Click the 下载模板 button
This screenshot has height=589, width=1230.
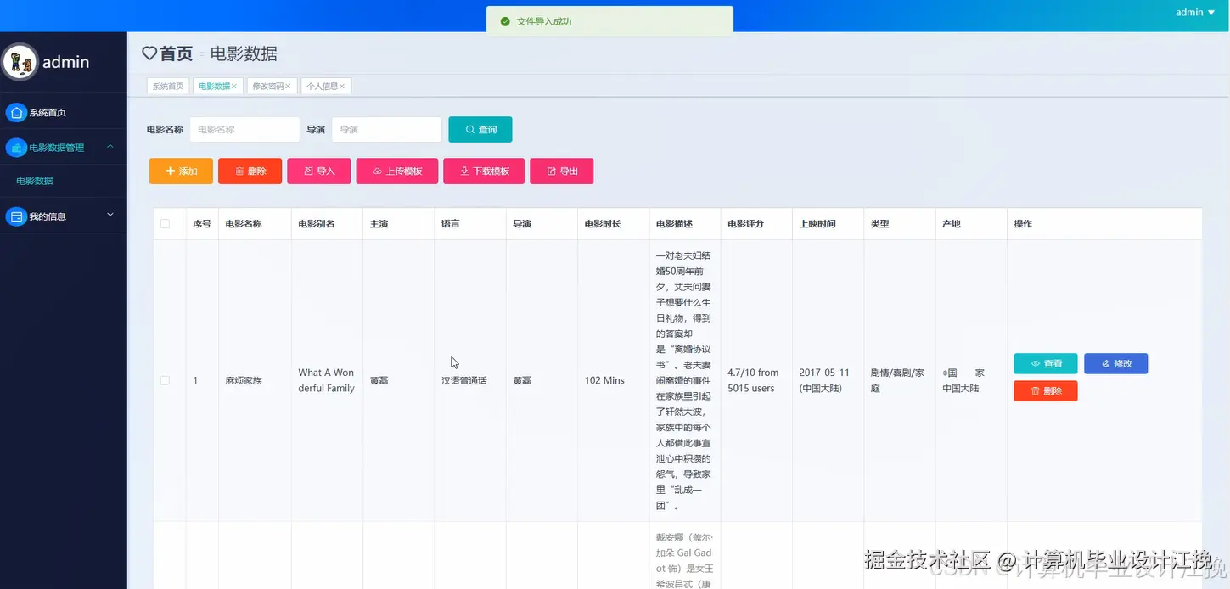(x=484, y=171)
